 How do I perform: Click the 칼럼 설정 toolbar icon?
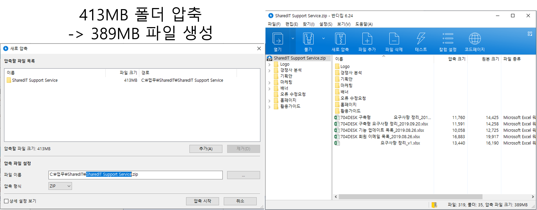[448, 39]
